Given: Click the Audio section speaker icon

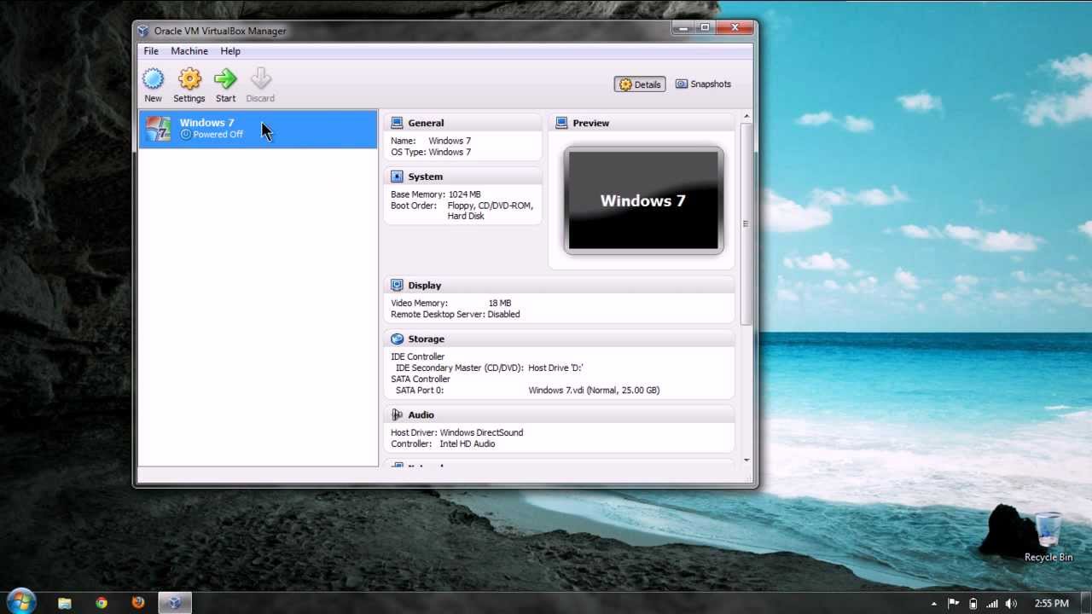Looking at the screenshot, I should (x=397, y=414).
